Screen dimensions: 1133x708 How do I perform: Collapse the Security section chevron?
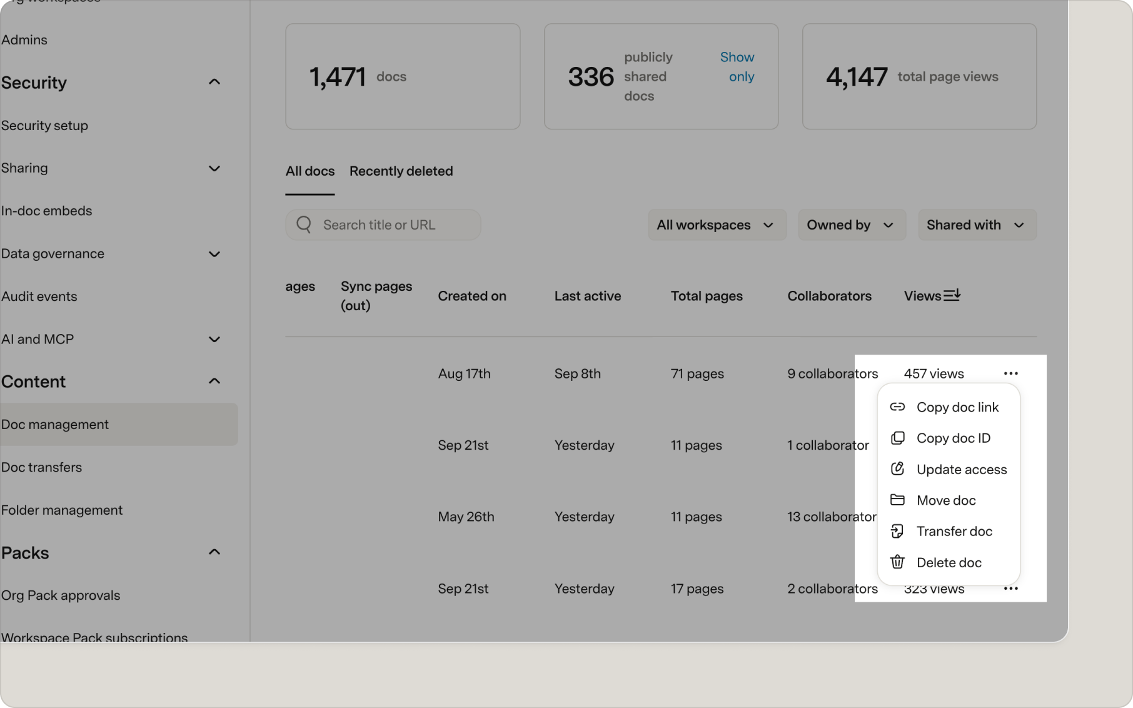pos(214,82)
